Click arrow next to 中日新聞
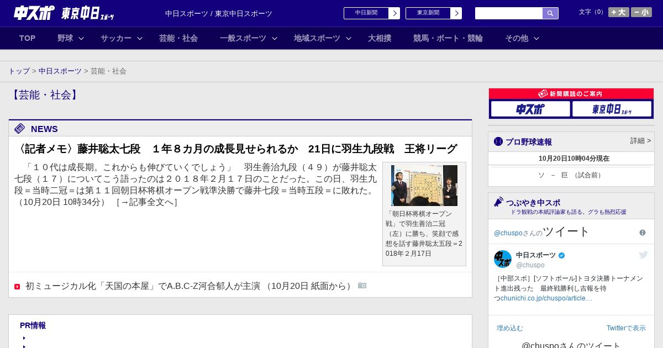 (x=394, y=13)
